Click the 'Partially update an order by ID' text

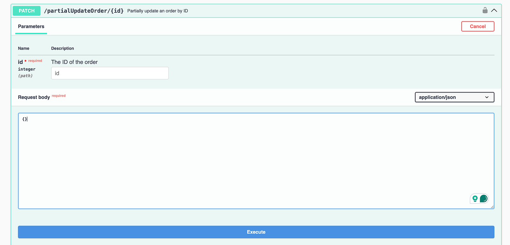point(157,11)
